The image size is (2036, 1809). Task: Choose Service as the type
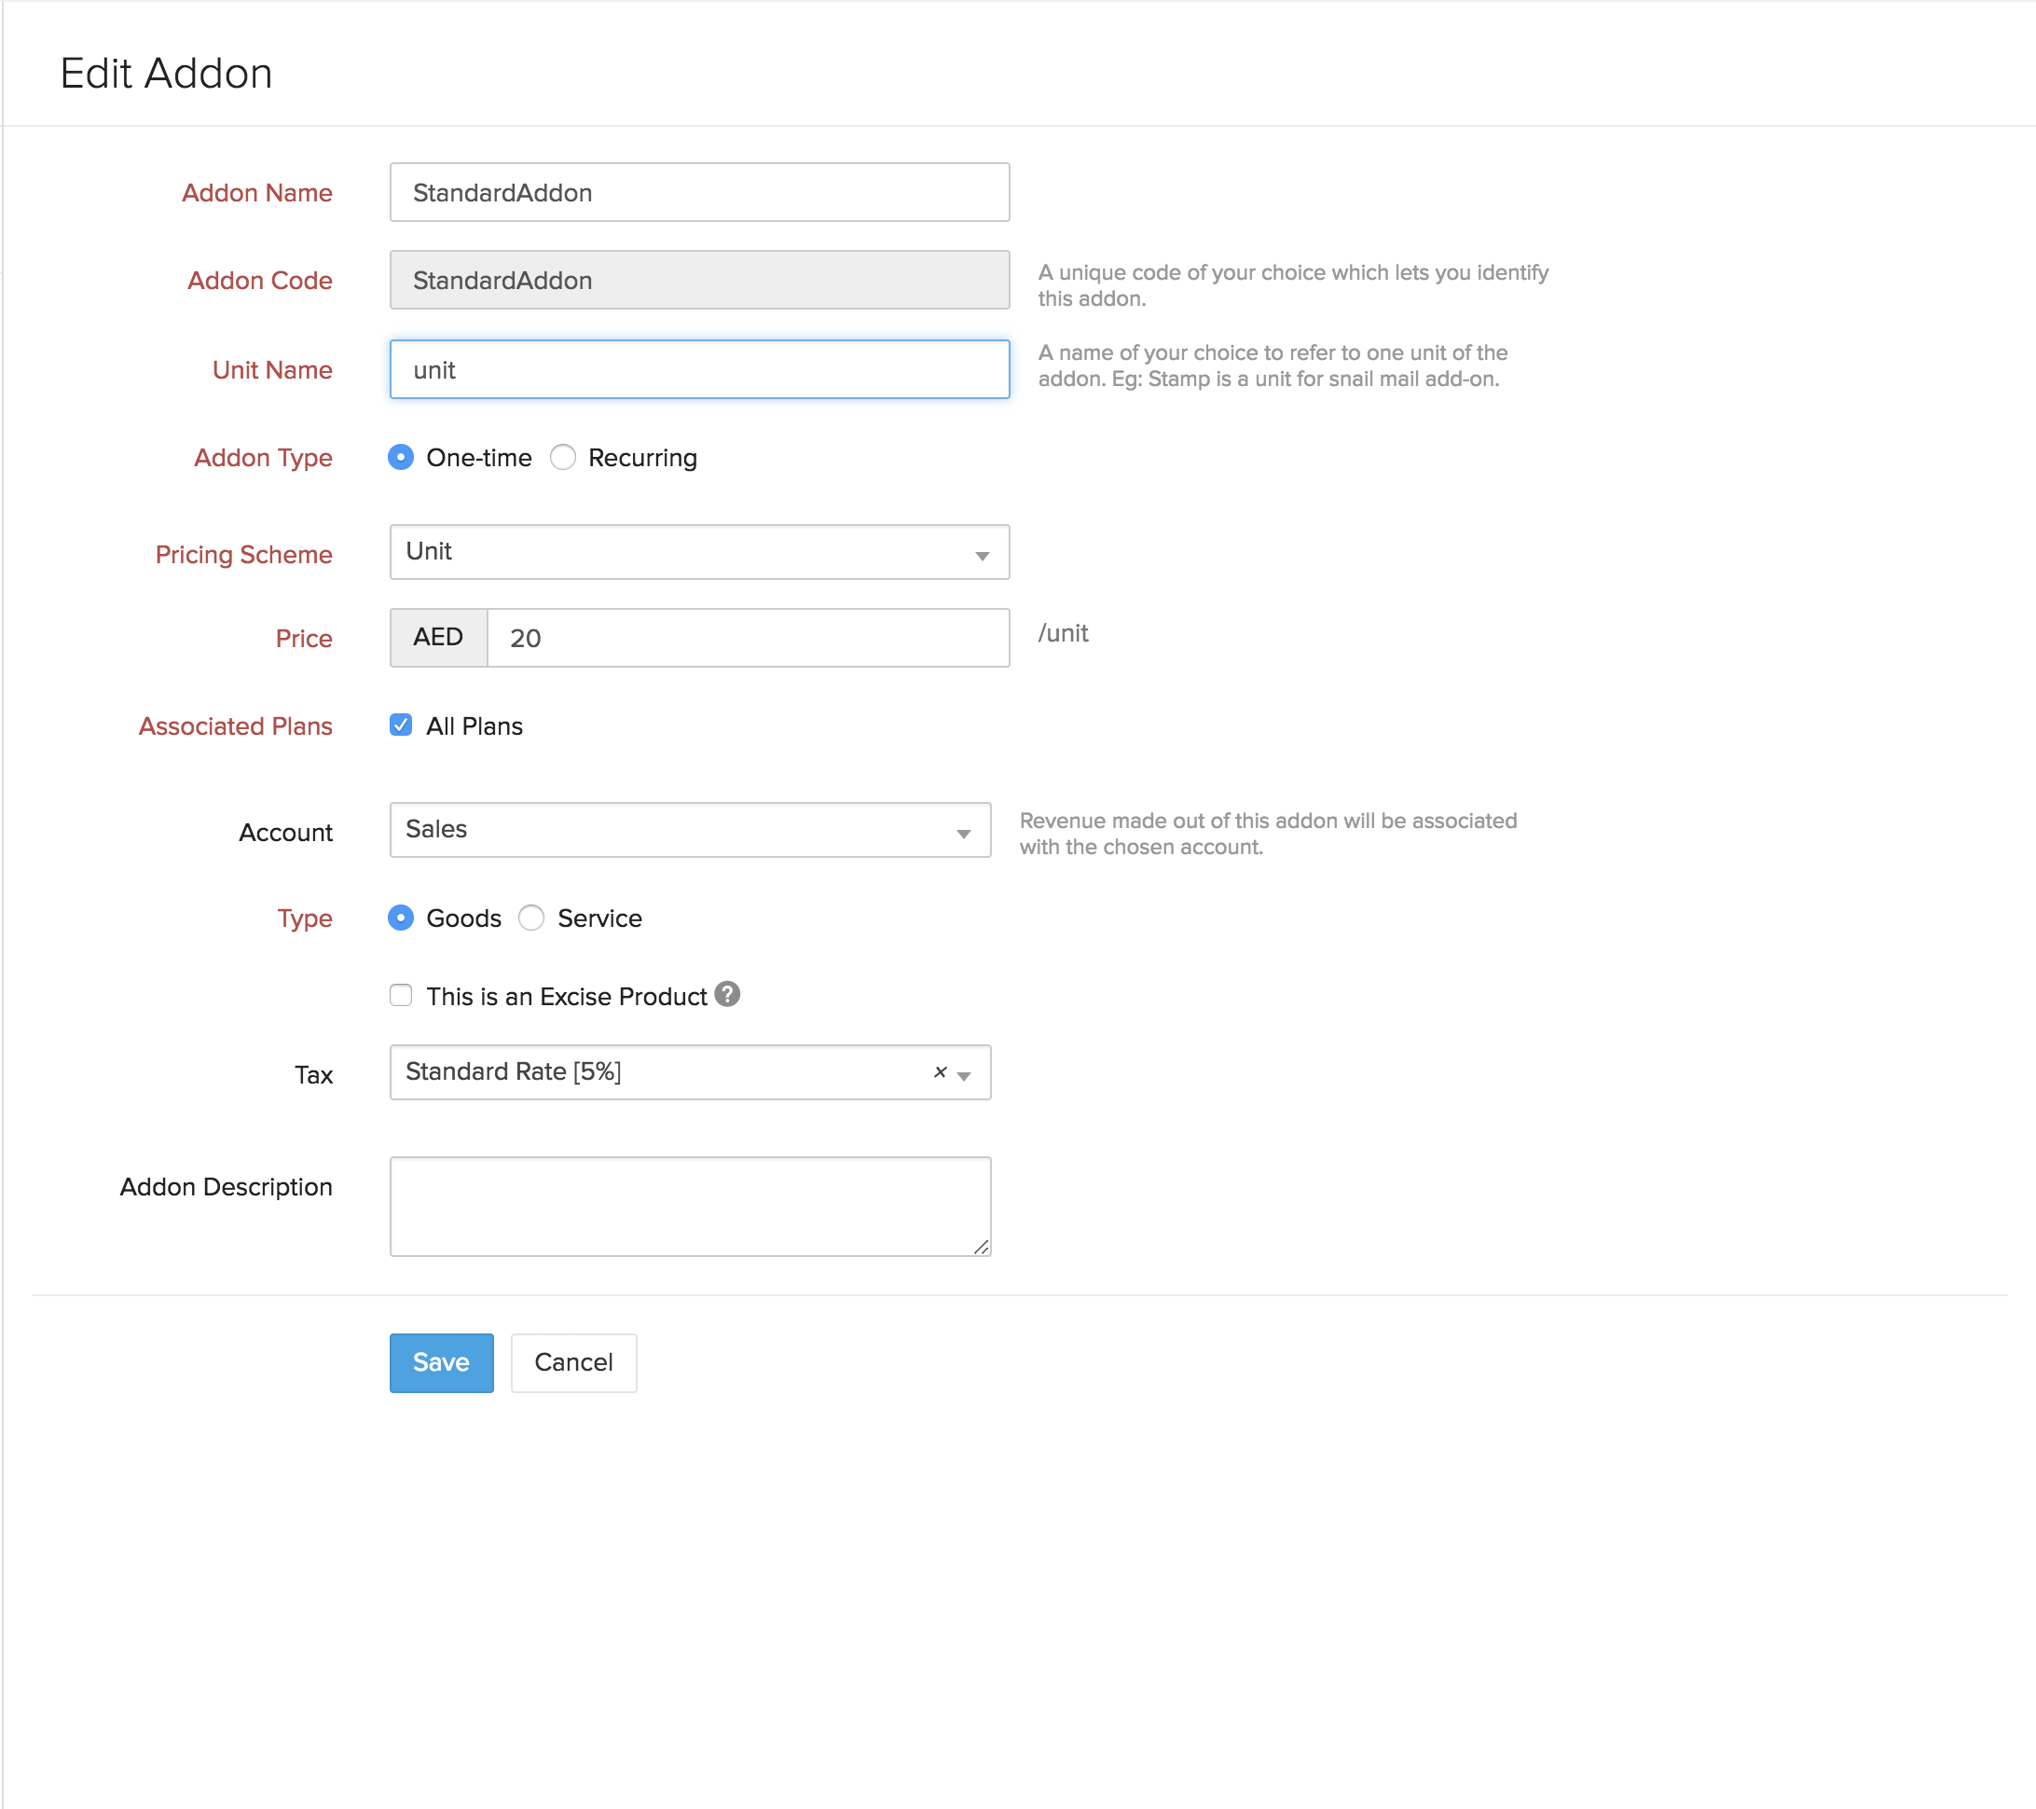(x=531, y=918)
